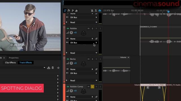Click the icon left of snapping magnet
181x101 pixels.
click(x=96, y=11)
